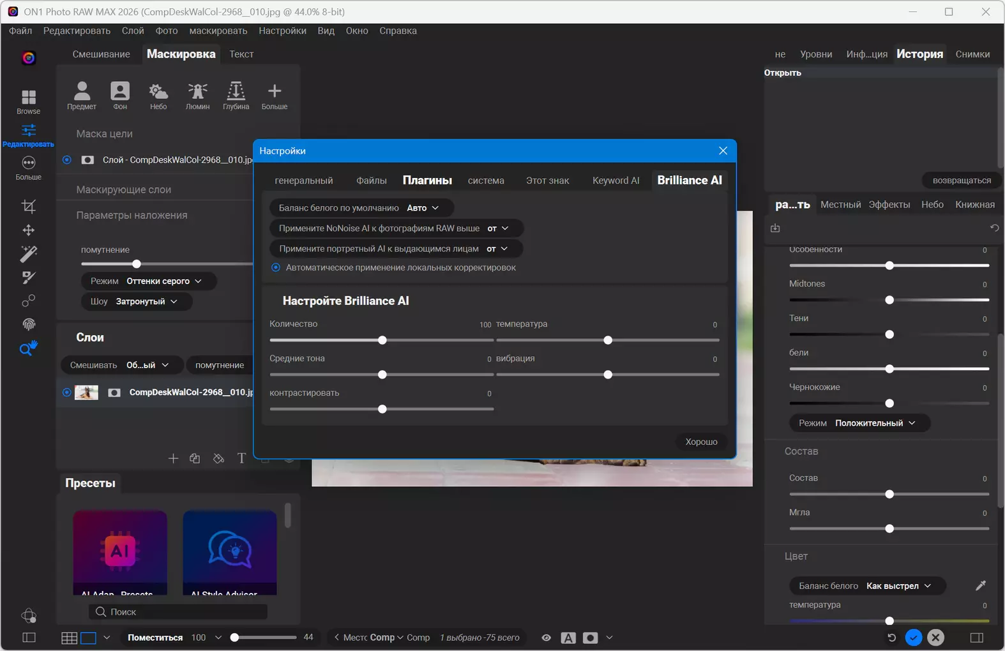Click the возвращаться button in History
Screen dimensions: 1005x651
click(961, 181)
